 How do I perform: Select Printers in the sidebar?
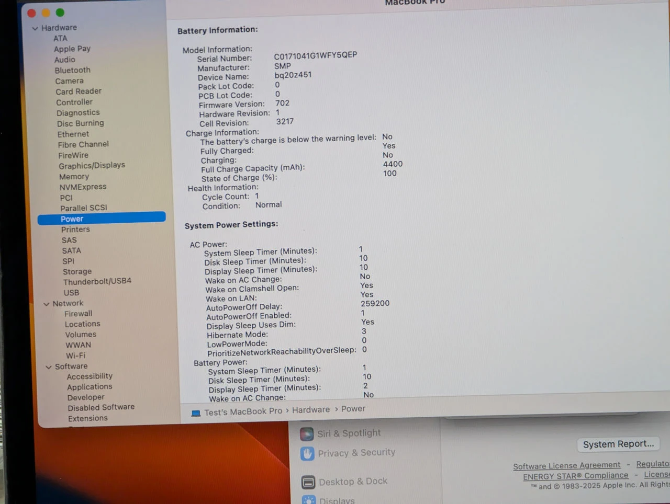(x=75, y=230)
